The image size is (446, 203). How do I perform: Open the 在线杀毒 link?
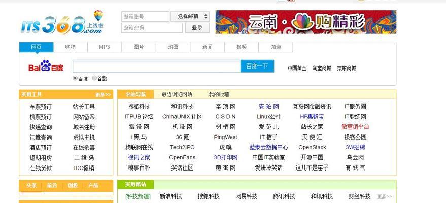[x=84, y=148]
